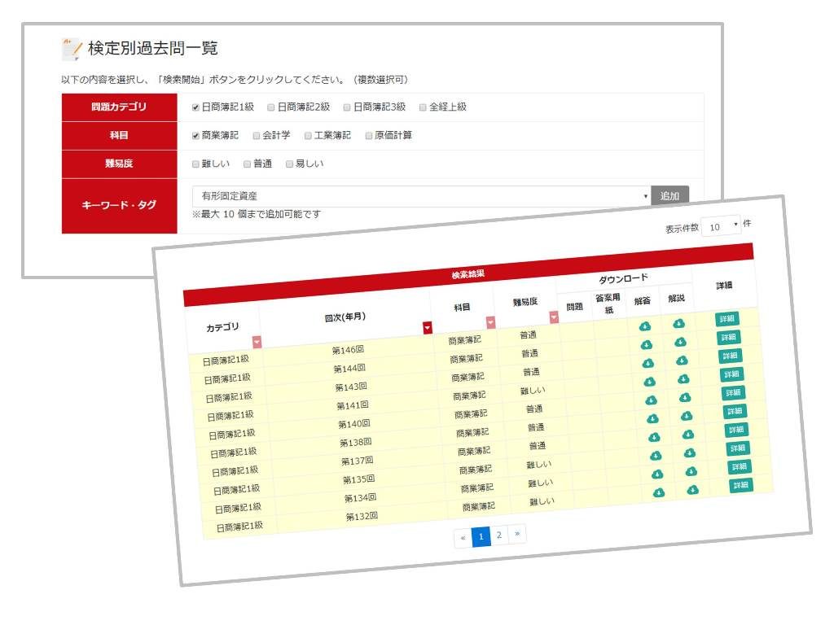Open 詳細 for the 第144回 row

(x=728, y=337)
